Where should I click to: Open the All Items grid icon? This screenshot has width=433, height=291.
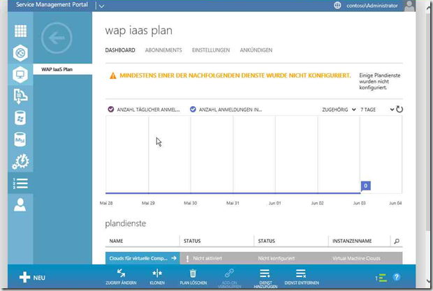pyautogui.click(x=20, y=31)
